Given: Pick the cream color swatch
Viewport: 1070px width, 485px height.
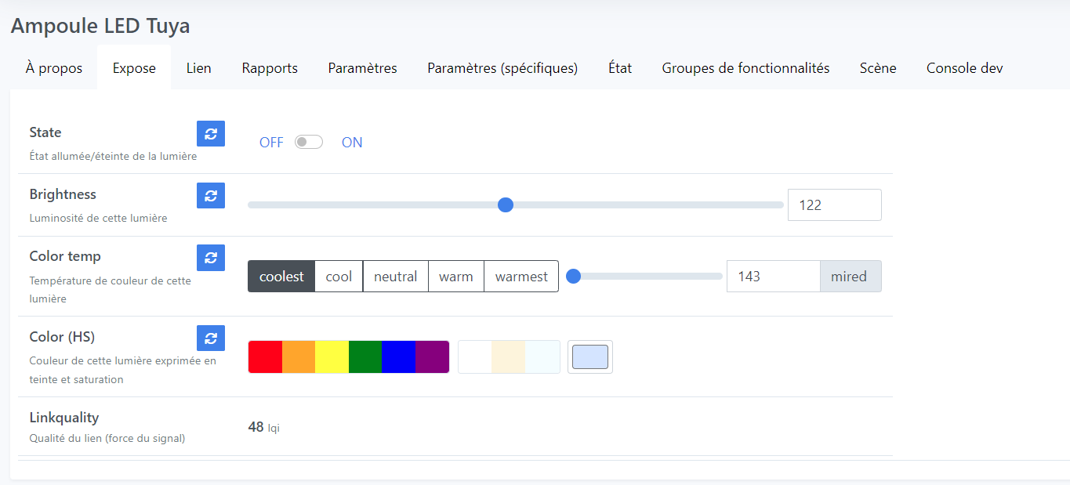Looking at the screenshot, I should click(x=508, y=357).
